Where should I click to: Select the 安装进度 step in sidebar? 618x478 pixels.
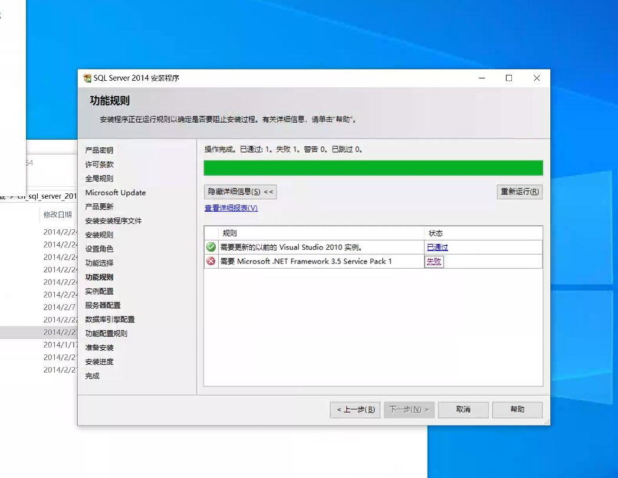point(99,362)
